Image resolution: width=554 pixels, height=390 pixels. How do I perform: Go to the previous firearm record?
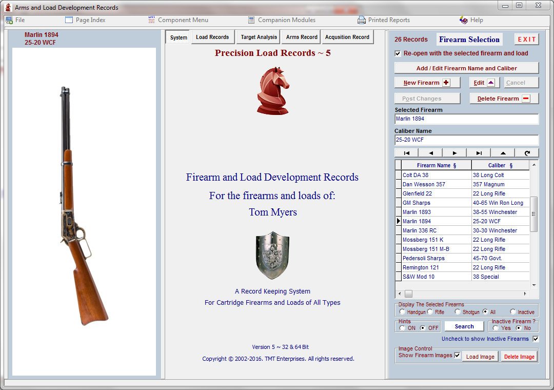(x=431, y=153)
